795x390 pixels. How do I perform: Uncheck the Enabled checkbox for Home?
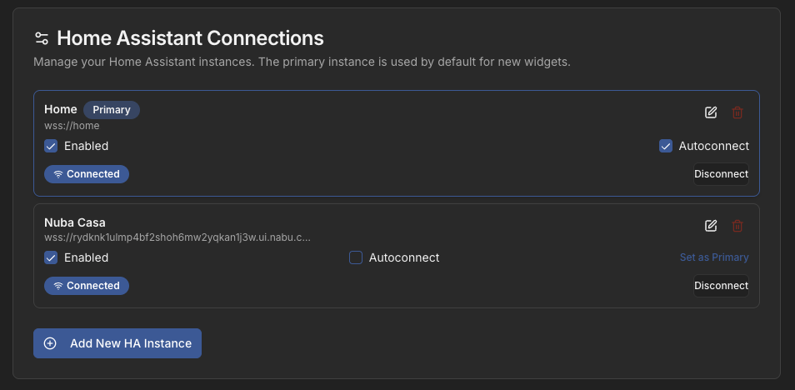pos(51,146)
